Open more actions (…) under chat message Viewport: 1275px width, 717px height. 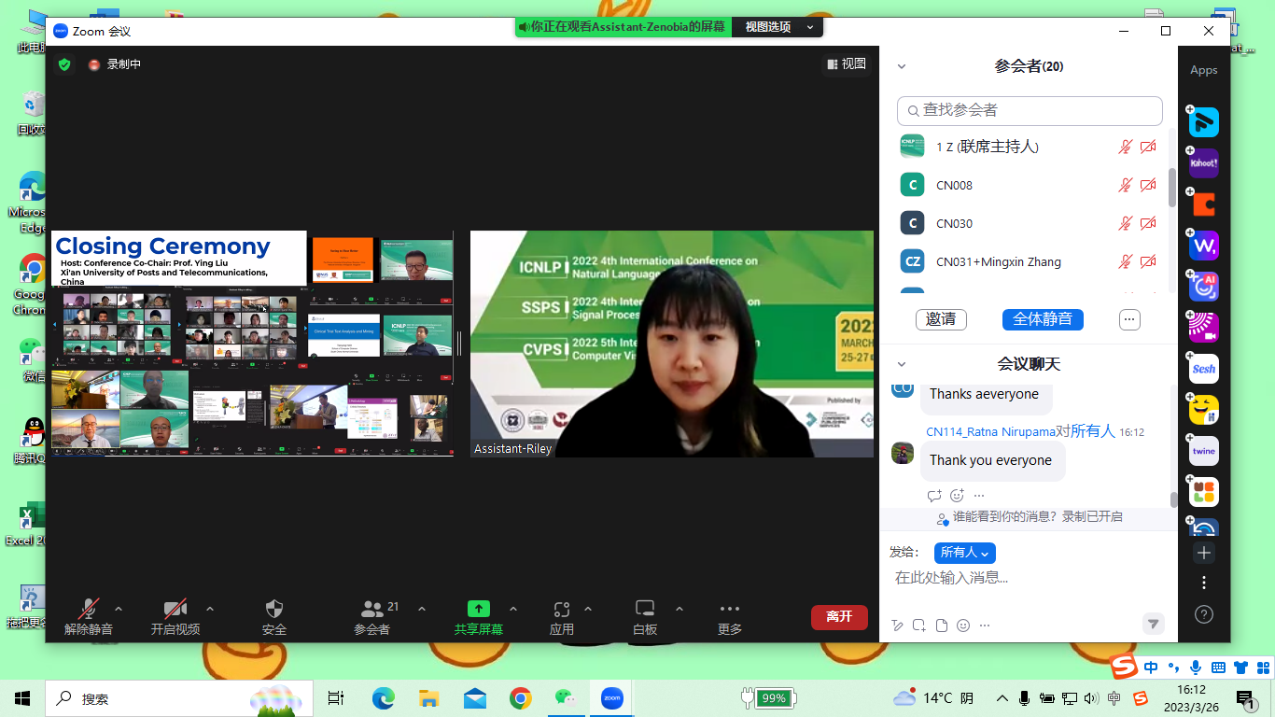(979, 495)
